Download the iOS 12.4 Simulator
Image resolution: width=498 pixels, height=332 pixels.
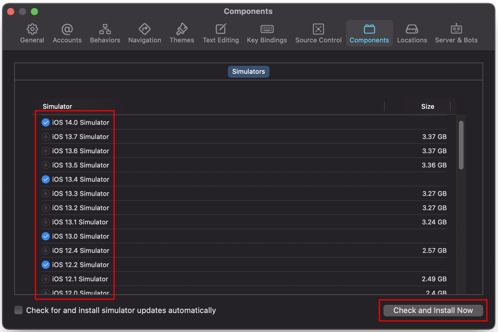(45, 250)
